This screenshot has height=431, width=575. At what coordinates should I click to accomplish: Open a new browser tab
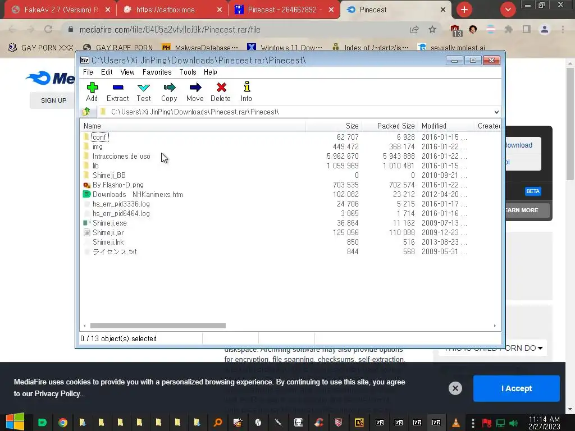tap(464, 10)
